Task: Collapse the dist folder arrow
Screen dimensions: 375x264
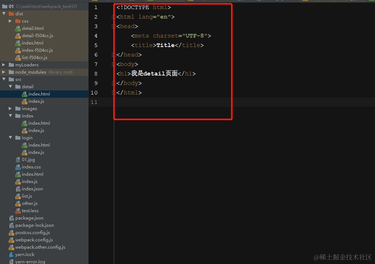Action: tap(4, 13)
